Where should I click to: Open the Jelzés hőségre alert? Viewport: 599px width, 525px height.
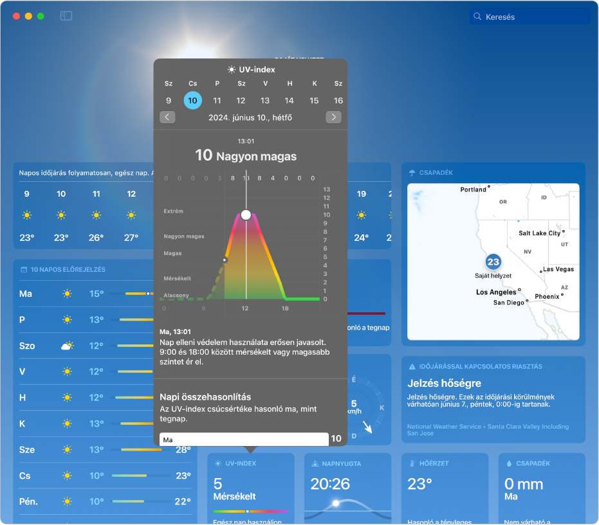[x=445, y=384]
